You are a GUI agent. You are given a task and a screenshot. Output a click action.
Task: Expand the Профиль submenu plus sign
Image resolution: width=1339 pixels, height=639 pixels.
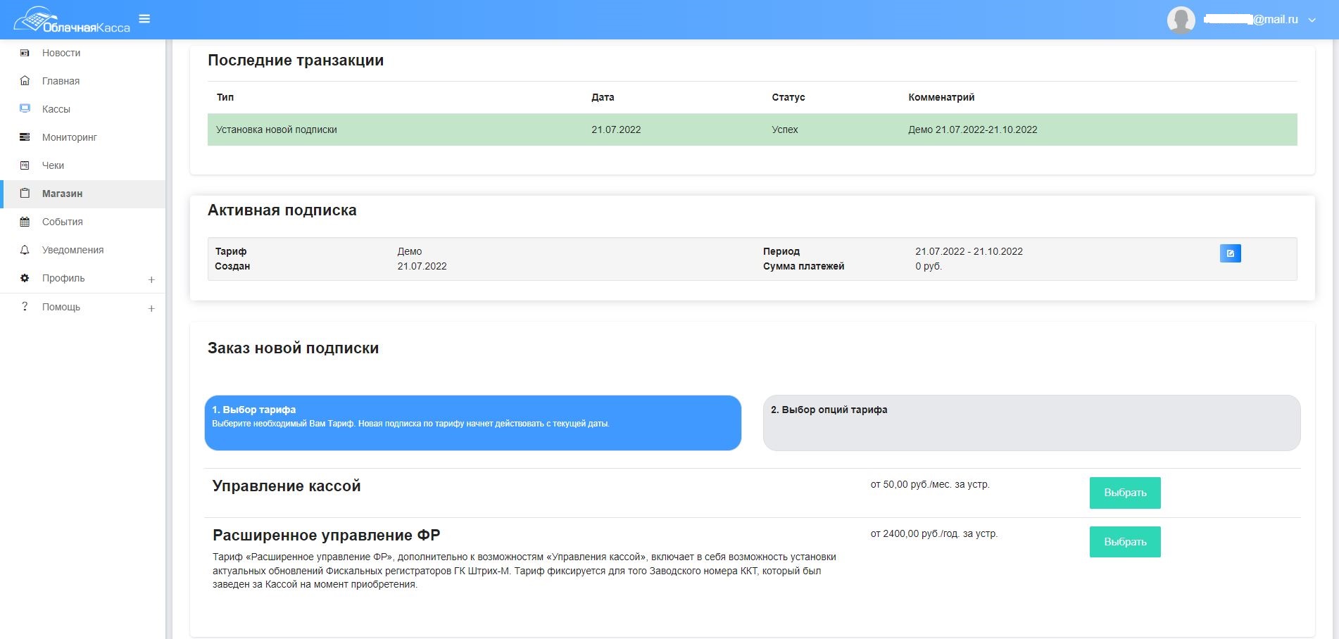(151, 279)
